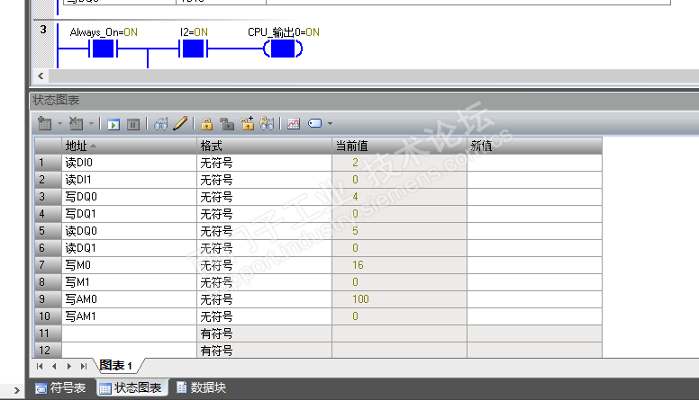The height and width of the screenshot is (400, 699).
Task: Click the single read glasses icon
Action: [x=160, y=124]
